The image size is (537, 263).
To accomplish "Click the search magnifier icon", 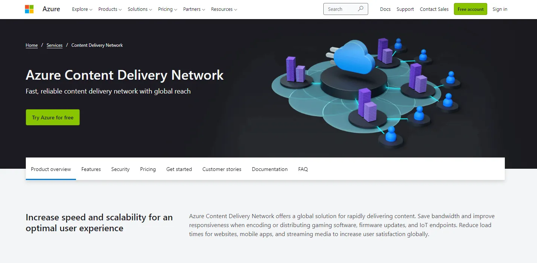I will (x=360, y=9).
